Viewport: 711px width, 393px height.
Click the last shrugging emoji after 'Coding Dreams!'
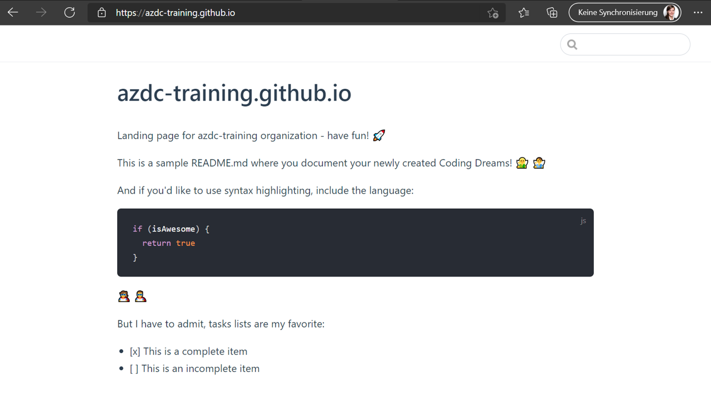539,163
